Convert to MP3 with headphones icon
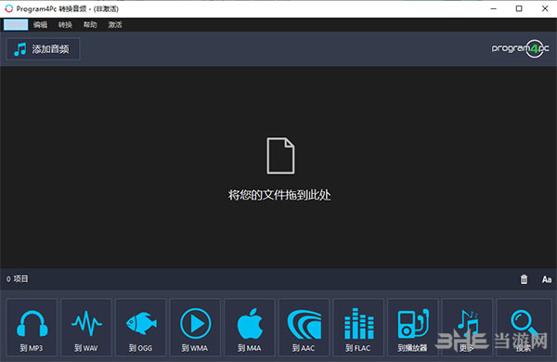The image size is (557, 362). [x=32, y=328]
